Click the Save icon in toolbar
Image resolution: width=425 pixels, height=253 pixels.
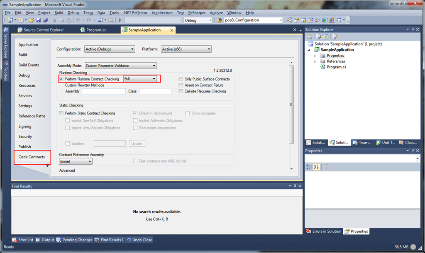coord(38,20)
